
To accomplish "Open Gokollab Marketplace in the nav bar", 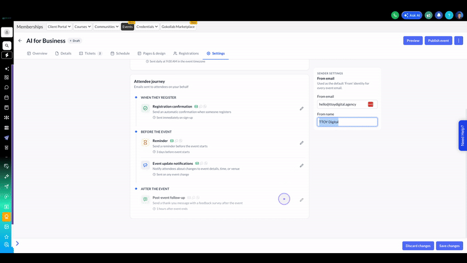I will (x=178, y=26).
